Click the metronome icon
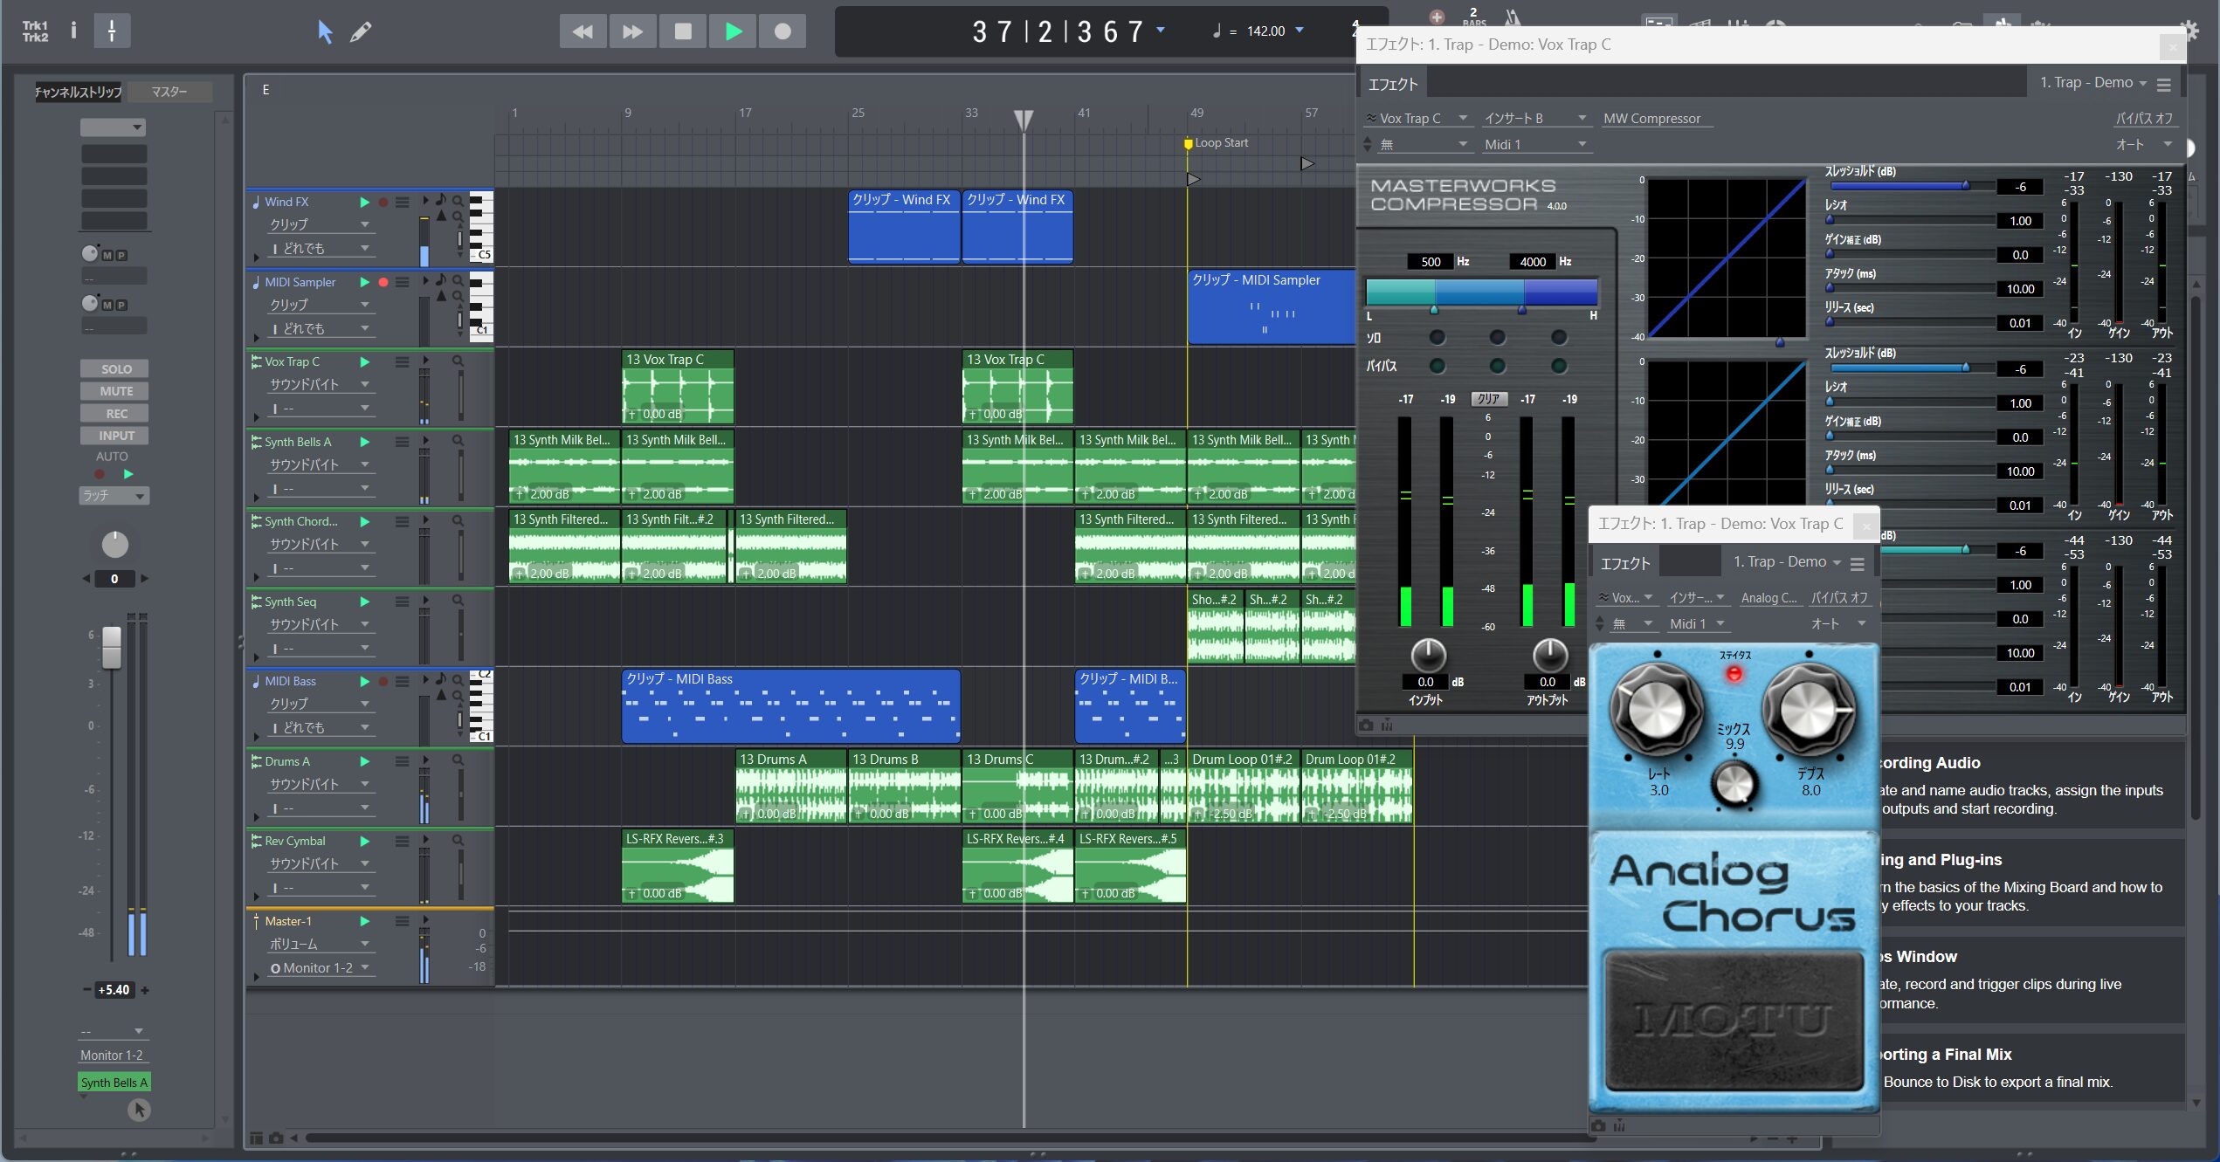The width and height of the screenshot is (2220, 1162). pos(1512,17)
